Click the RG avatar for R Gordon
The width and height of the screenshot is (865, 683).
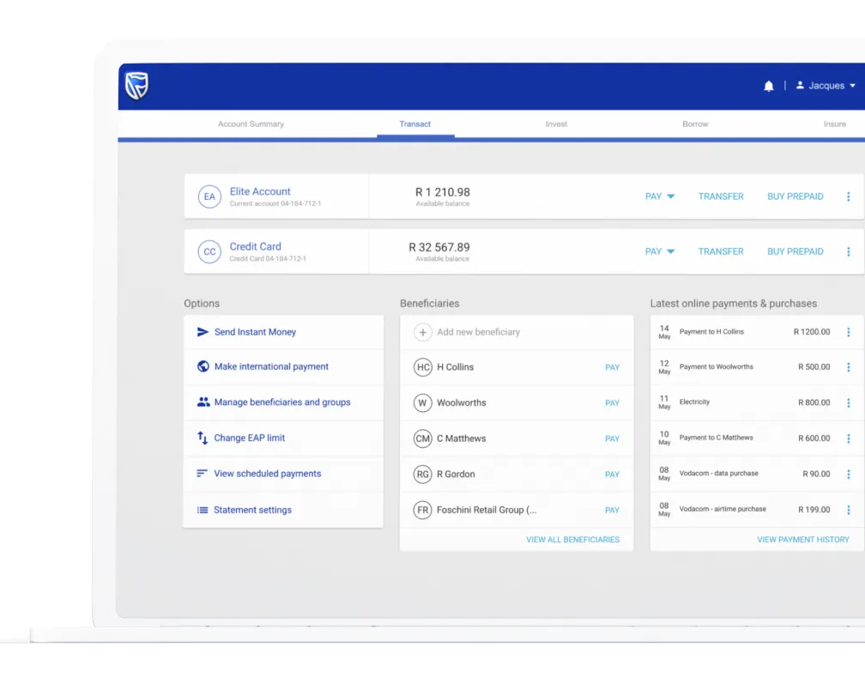[x=422, y=474]
